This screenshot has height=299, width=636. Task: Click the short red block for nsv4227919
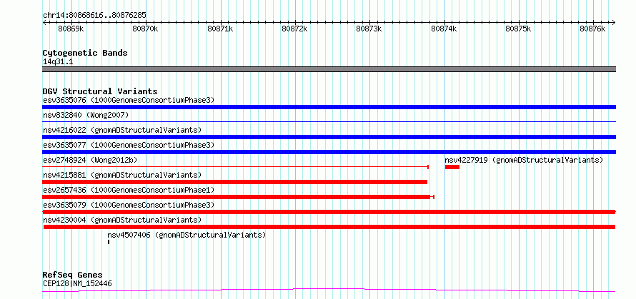452,167
